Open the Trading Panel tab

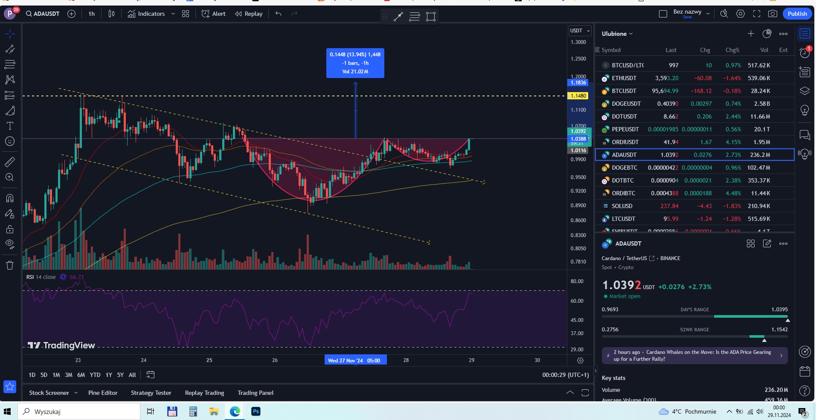(x=256, y=393)
